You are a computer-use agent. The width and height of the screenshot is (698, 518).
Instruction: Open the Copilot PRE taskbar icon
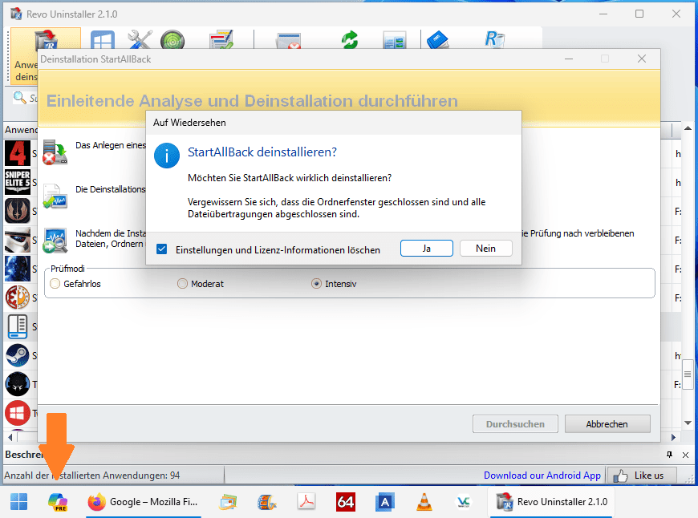(58, 501)
